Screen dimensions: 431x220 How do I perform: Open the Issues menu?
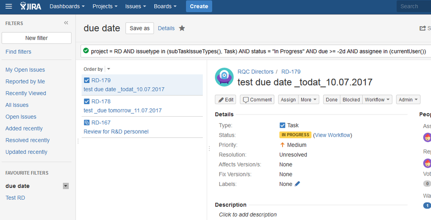pos(135,6)
